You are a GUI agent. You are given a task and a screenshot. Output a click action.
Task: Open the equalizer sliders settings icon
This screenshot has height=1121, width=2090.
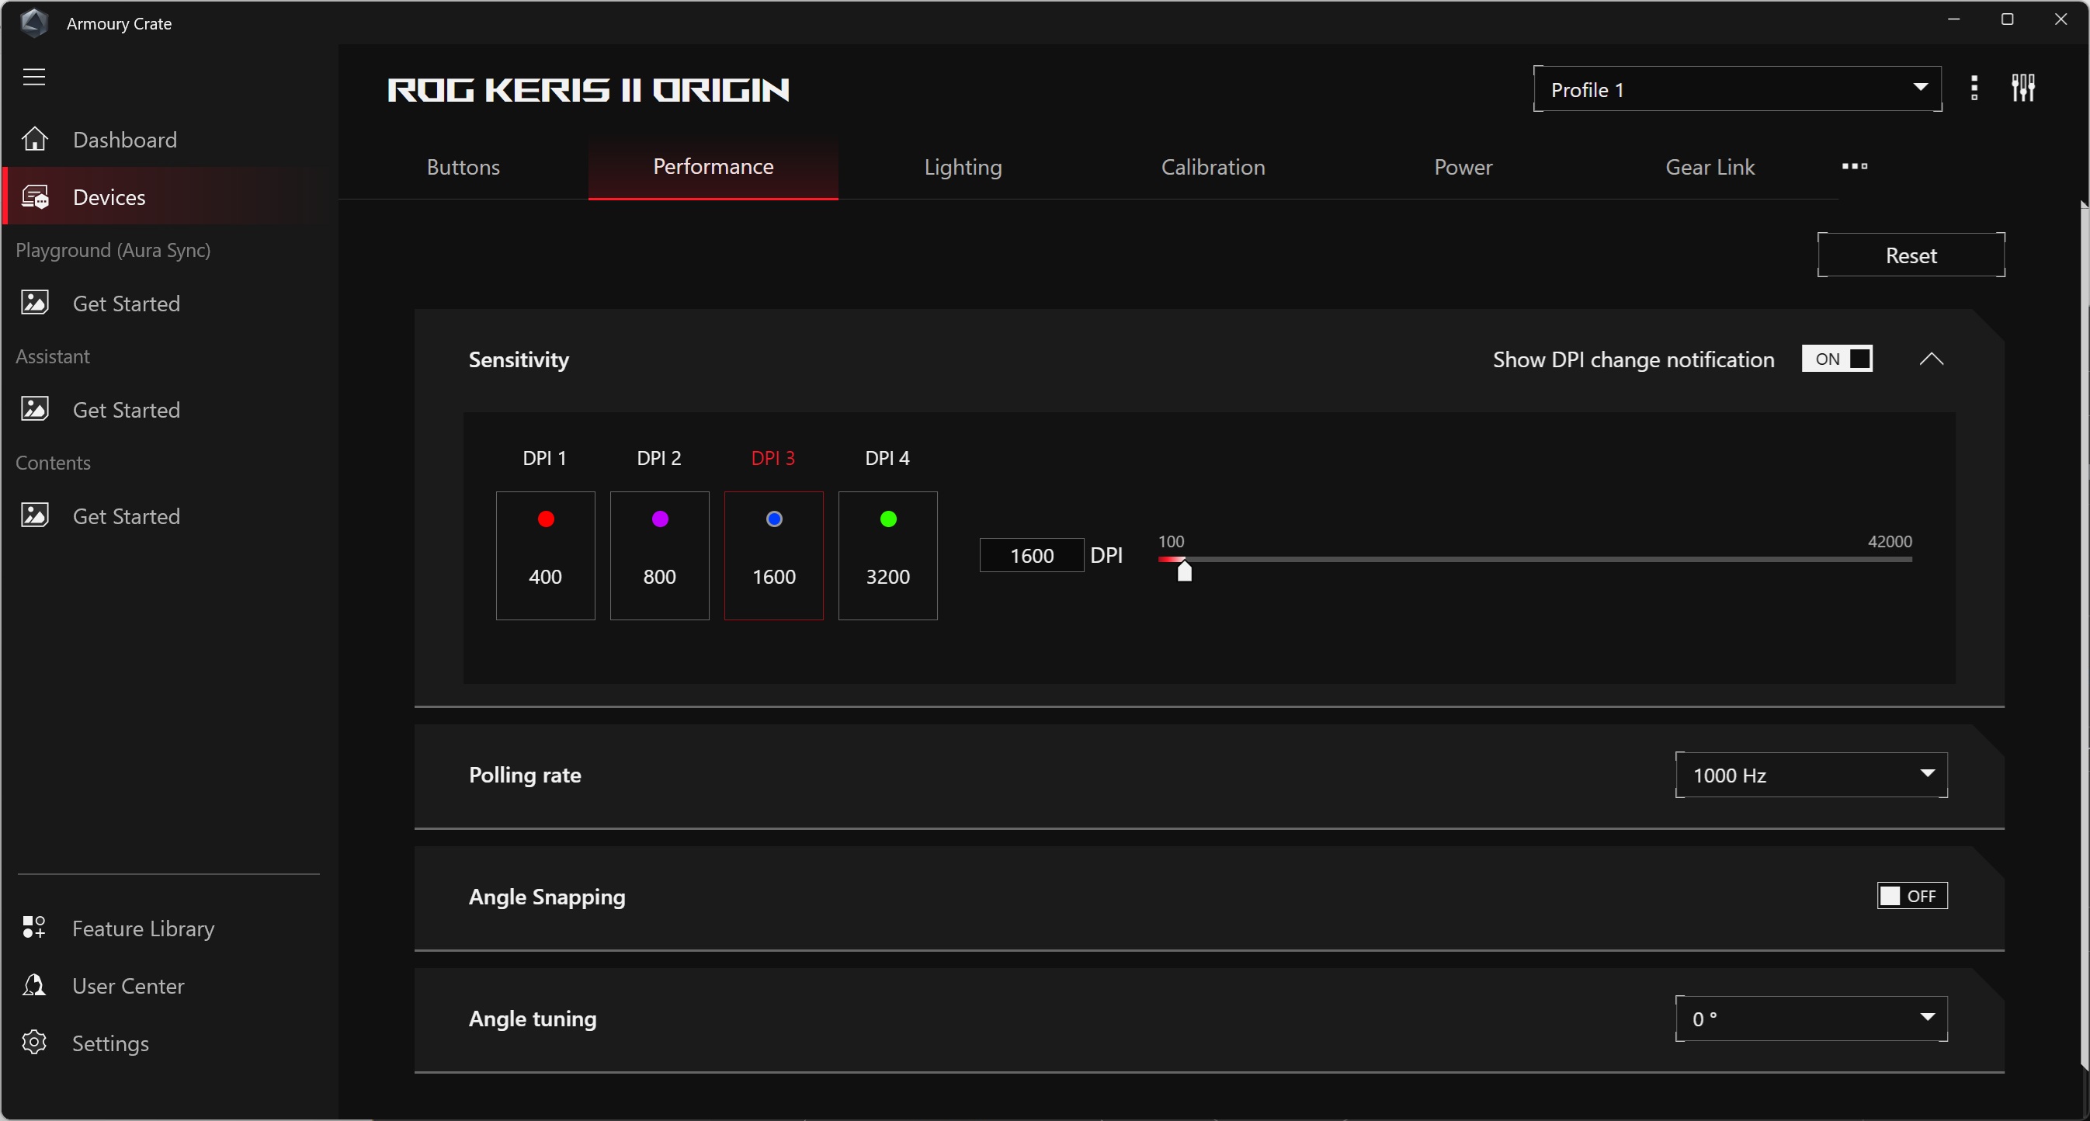pos(2023,88)
